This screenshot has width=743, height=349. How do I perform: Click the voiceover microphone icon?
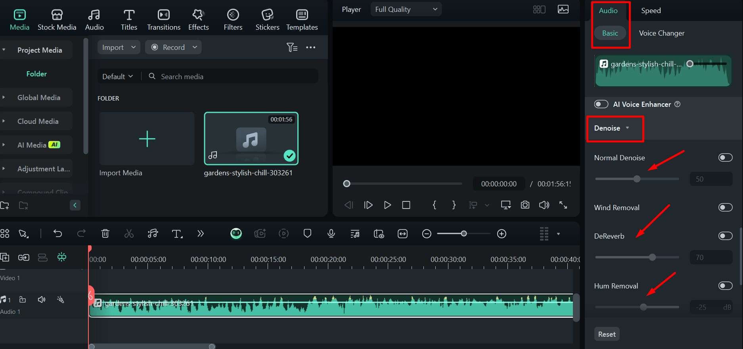(331, 233)
